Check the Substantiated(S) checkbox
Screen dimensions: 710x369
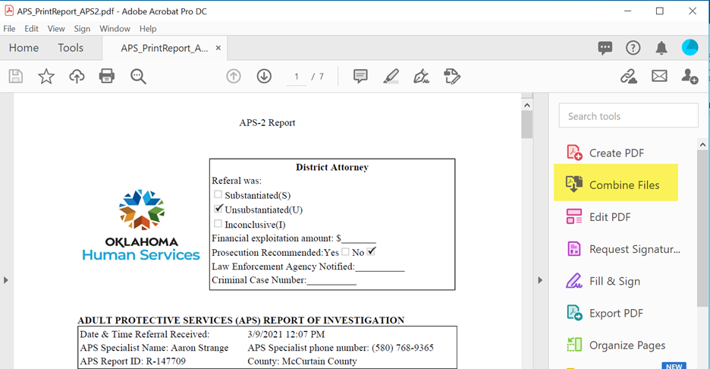tap(218, 194)
